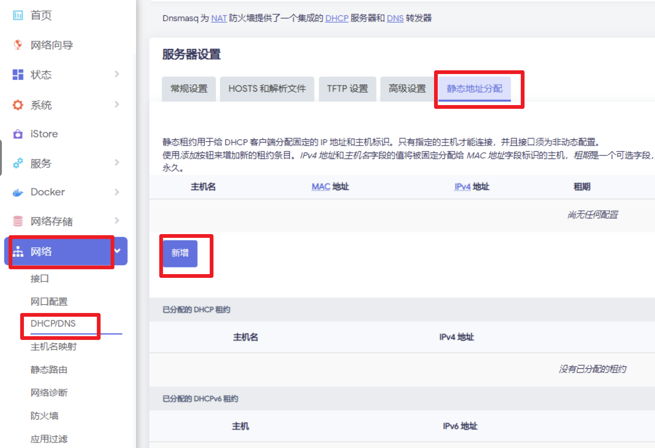The height and width of the screenshot is (448, 655).
Task: Go to 静态路由 in sidebar
Action: (49, 370)
